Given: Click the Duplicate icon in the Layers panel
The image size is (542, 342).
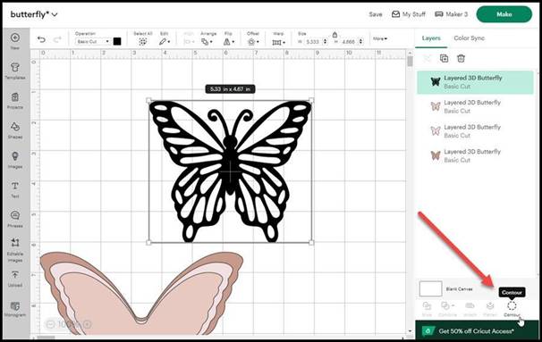Looking at the screenshot, I should click(x=444, y=58).
